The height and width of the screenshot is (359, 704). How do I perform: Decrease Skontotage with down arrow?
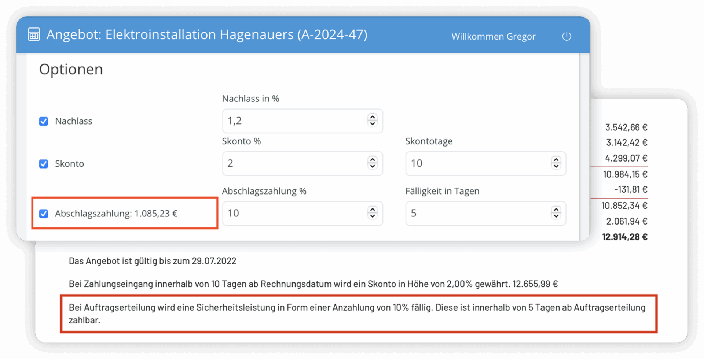(556, 166)
